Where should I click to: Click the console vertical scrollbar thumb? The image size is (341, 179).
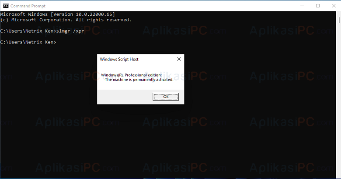click(x=339, y=20)
